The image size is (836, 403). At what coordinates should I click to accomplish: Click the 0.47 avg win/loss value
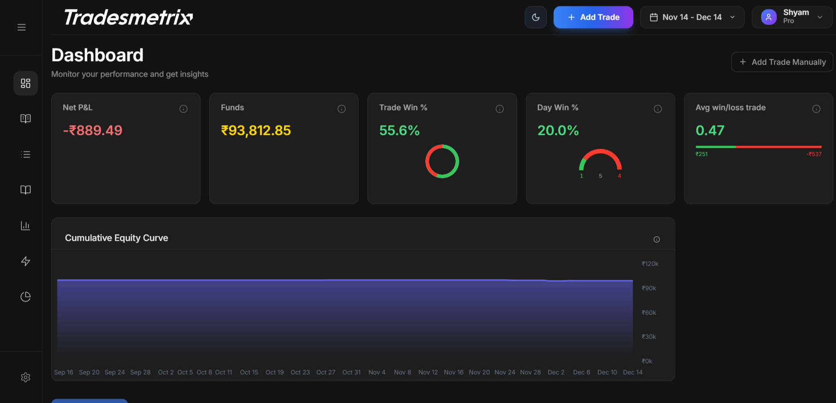coord(710,130)
